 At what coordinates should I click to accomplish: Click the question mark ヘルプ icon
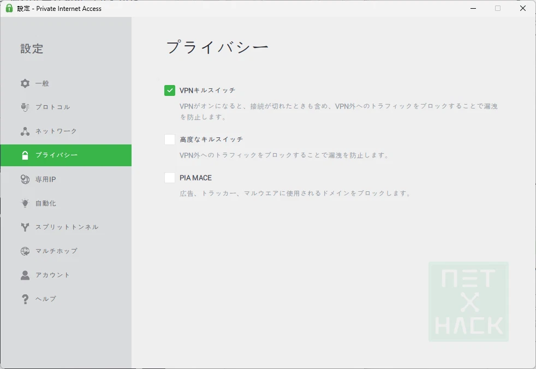point(25,299)
